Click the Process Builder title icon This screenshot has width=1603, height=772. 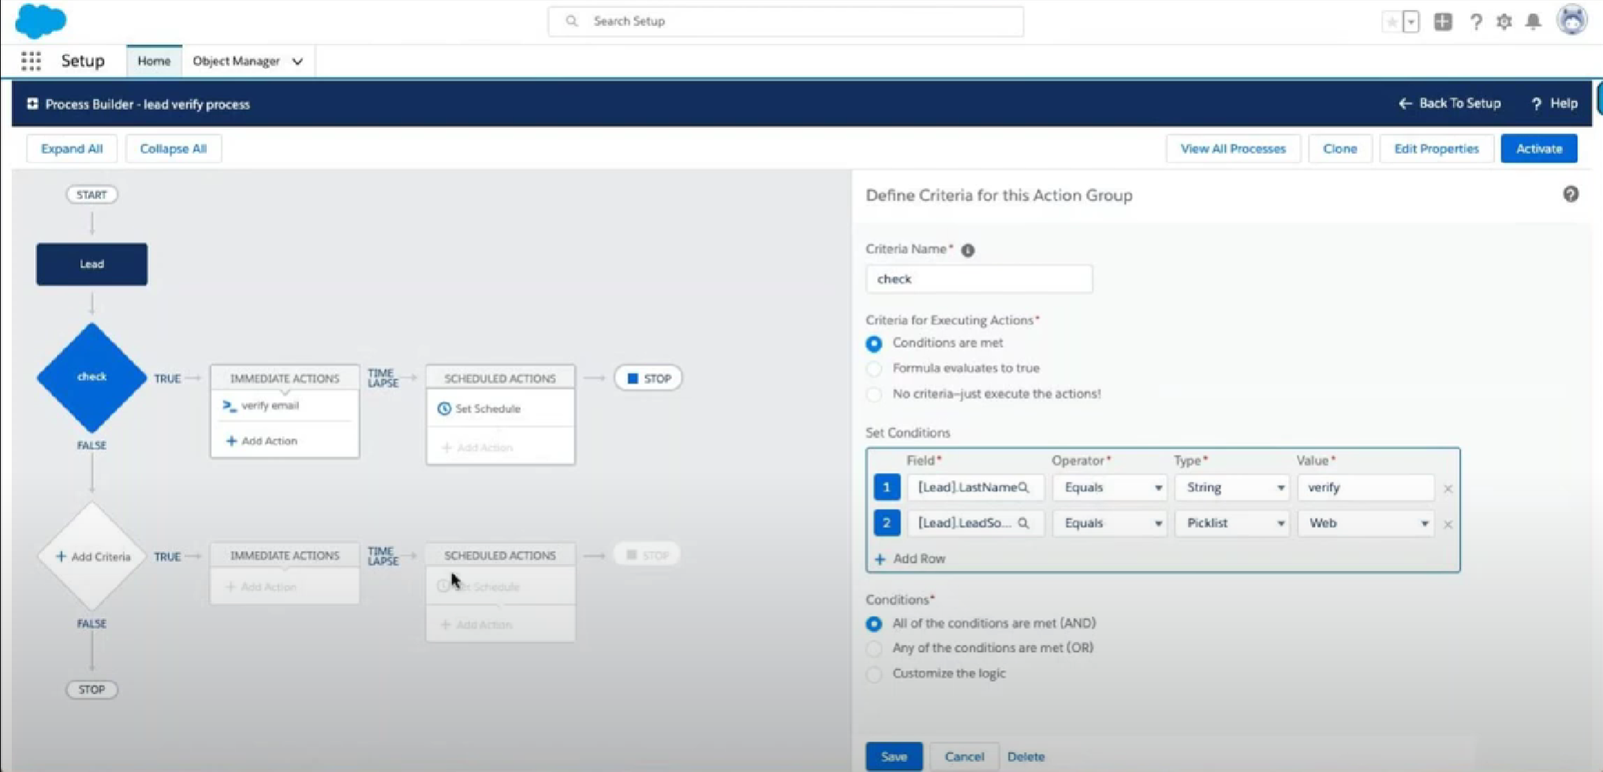tap(32, 103)
